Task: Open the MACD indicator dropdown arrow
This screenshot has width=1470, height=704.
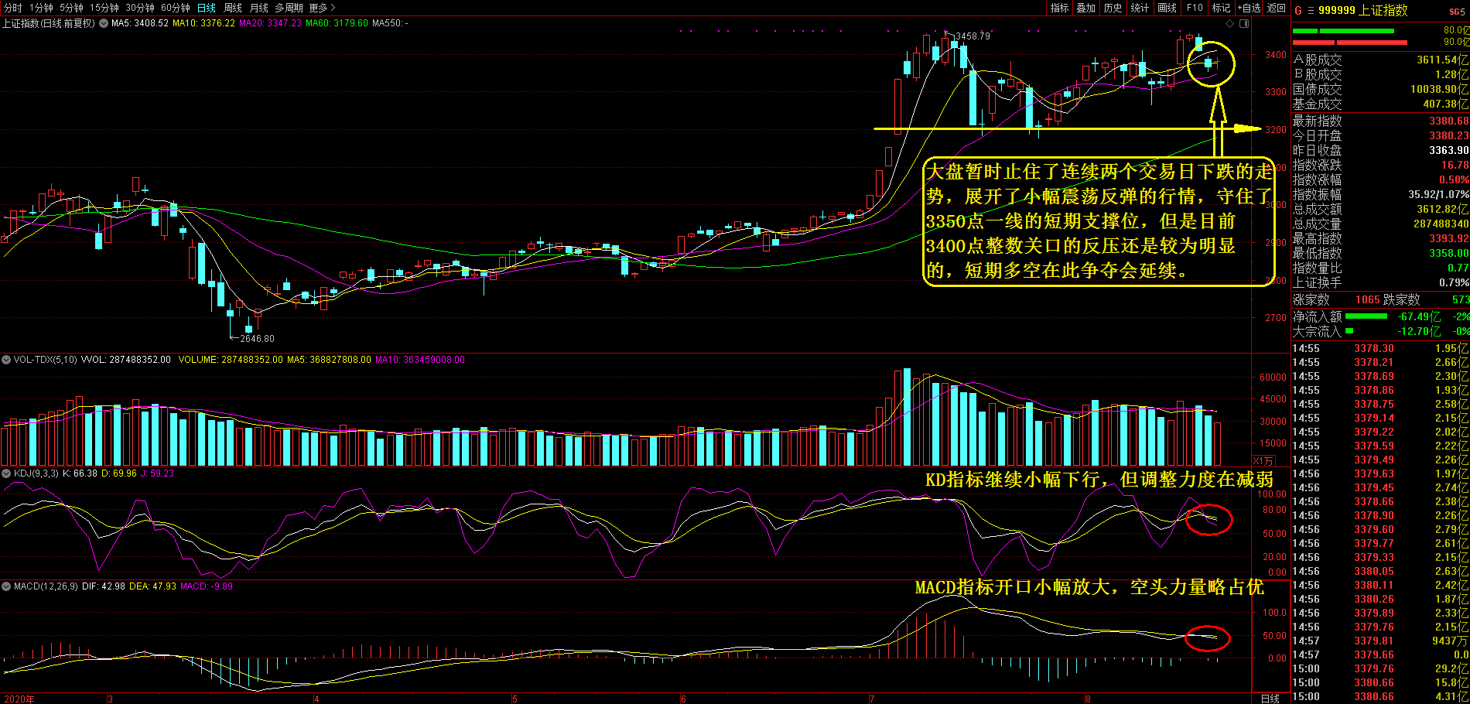Action: (x=6, y=586)
